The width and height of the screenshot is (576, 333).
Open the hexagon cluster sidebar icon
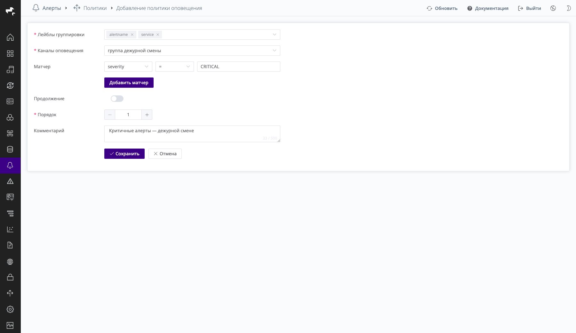(x=10, y=118)
